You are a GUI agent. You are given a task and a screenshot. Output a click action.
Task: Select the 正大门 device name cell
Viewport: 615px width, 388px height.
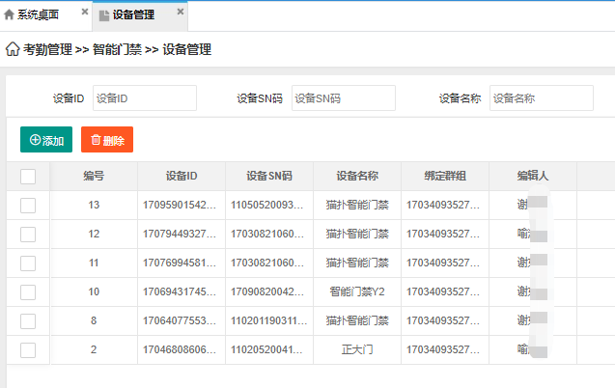tap(357, 349)
